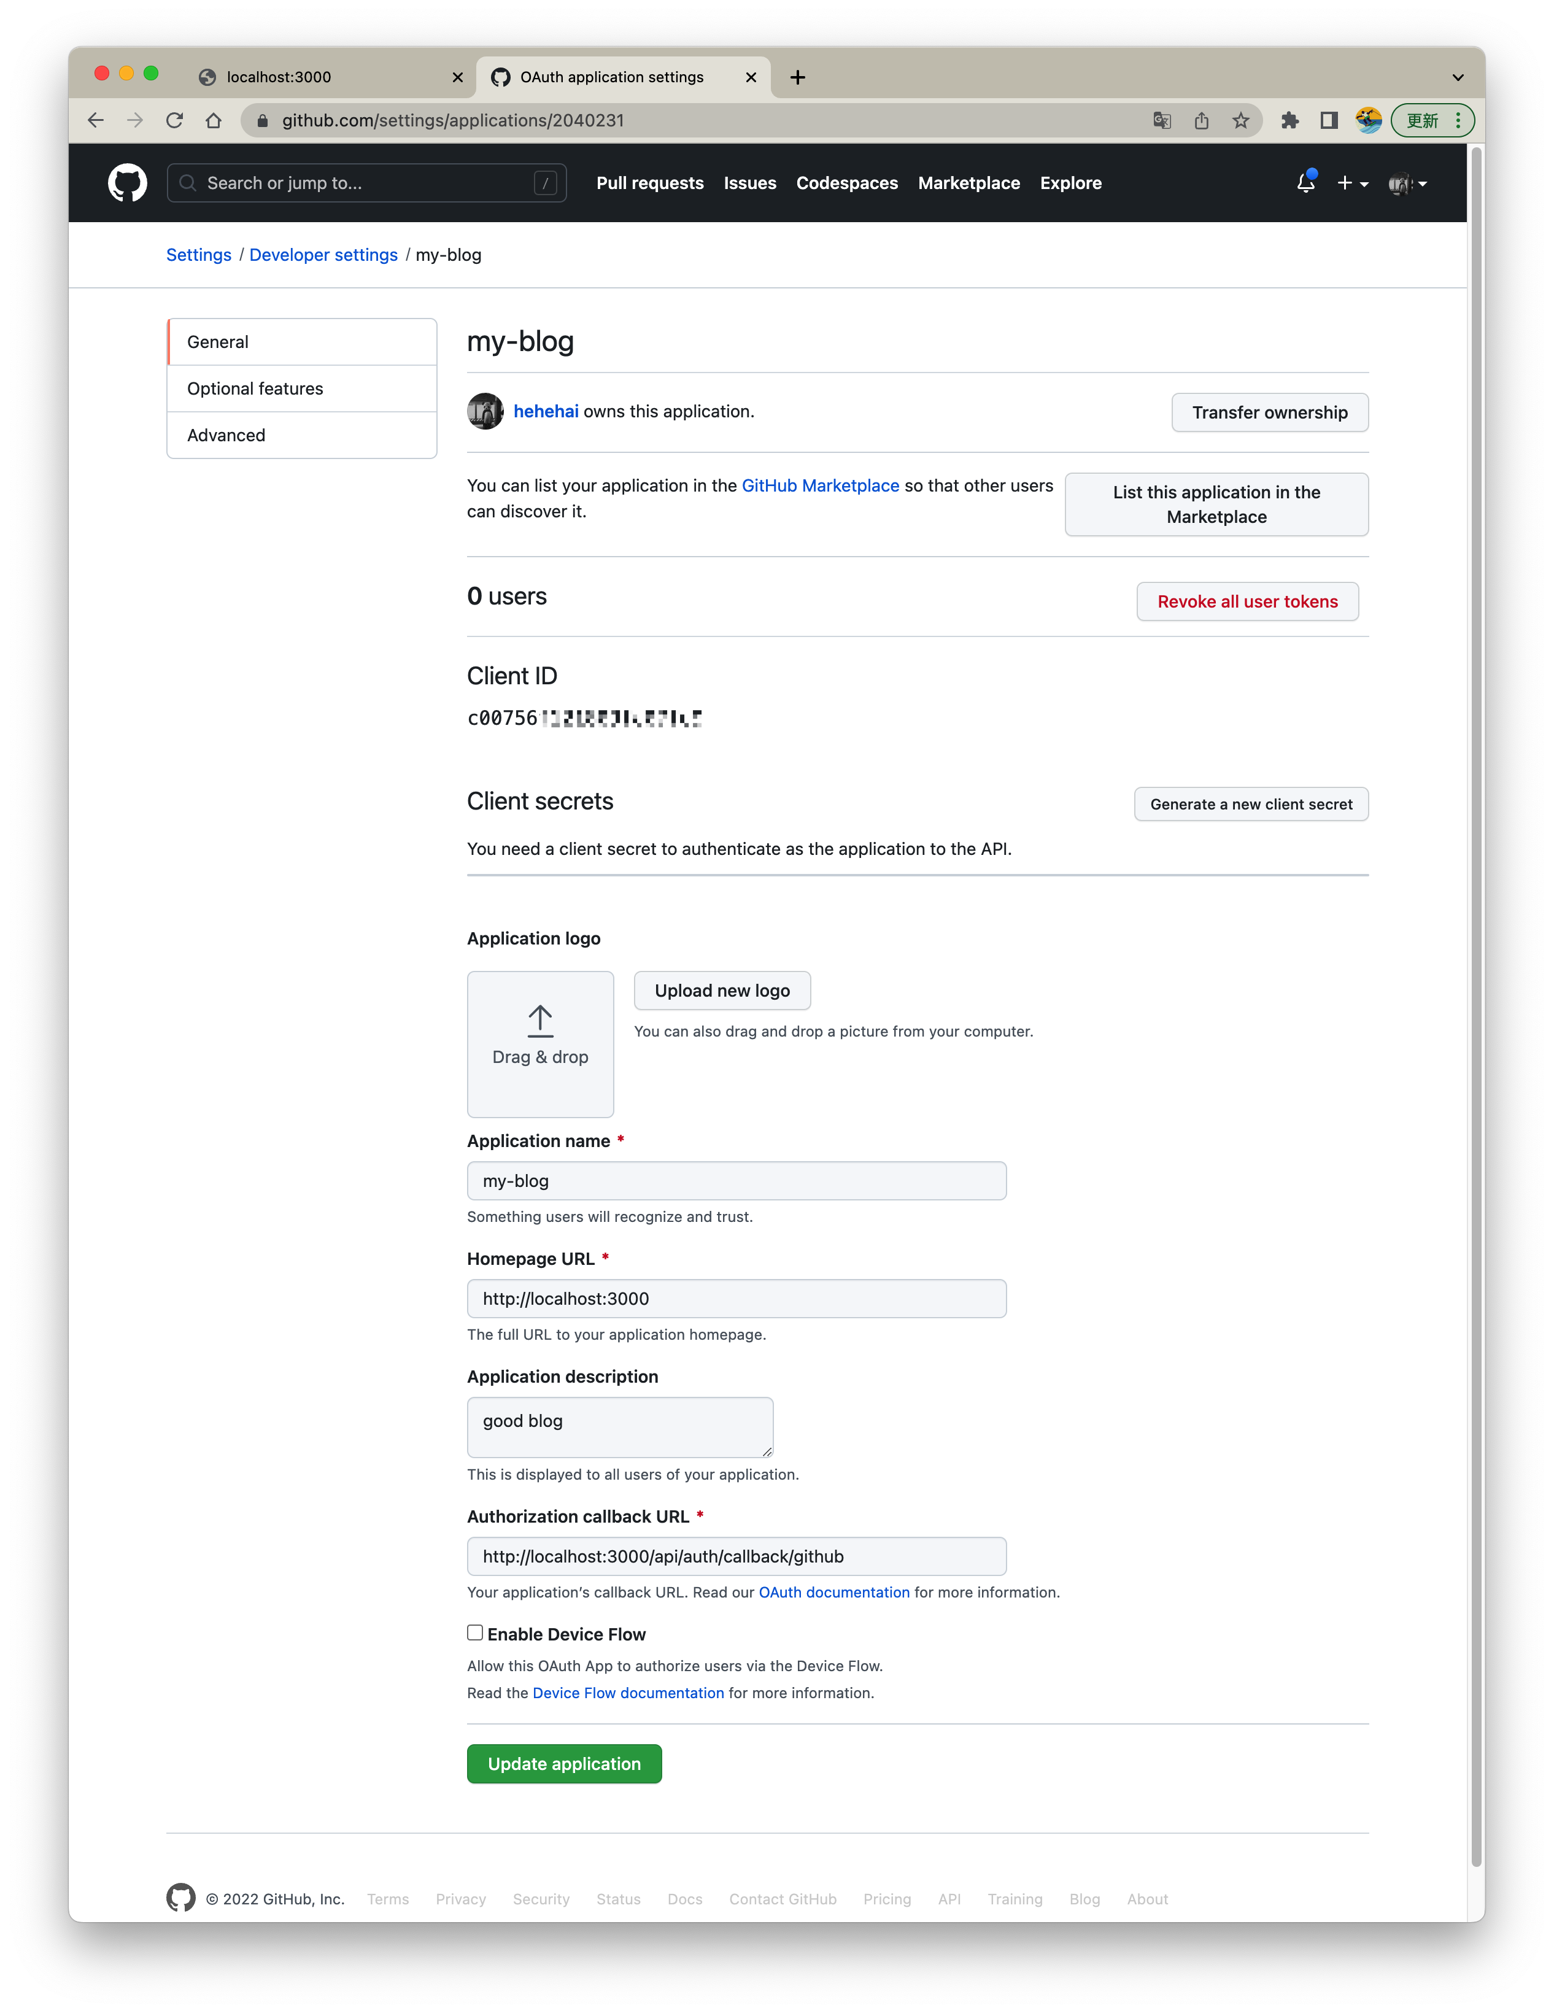The width and height of the screenshot is (1554, 2013).
Task: Click the lock icon in address bar
Action: [263, 121]
